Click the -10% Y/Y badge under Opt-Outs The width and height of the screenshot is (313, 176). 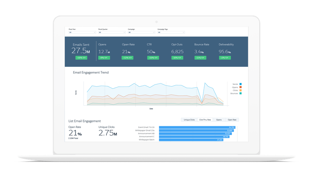(x=177, y=57)
